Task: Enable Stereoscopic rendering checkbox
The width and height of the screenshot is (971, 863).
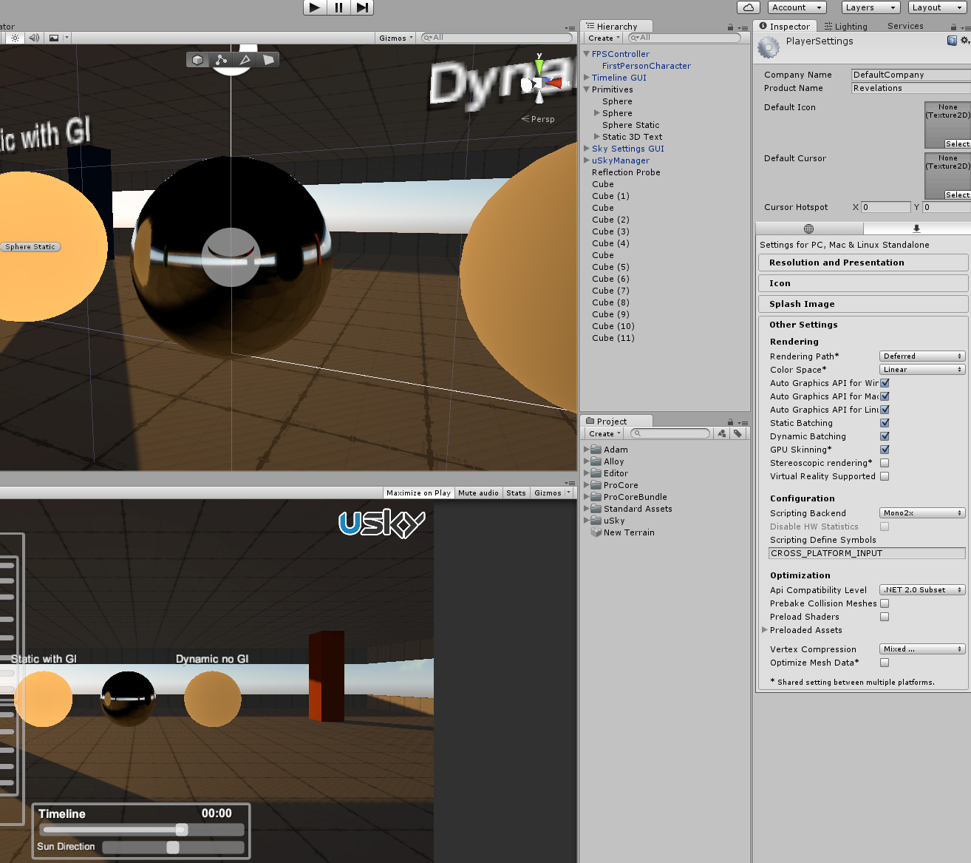Action: [885, 462]
